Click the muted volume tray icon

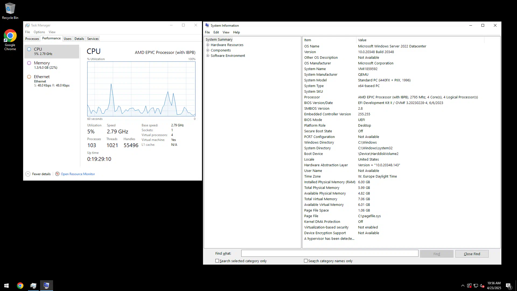click(482, 286)
